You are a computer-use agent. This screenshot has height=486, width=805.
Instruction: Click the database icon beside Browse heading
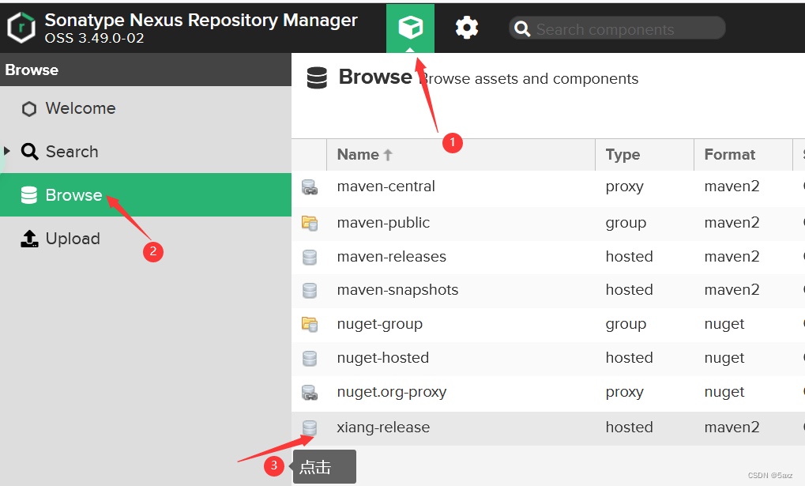click(x=317, y=78)
